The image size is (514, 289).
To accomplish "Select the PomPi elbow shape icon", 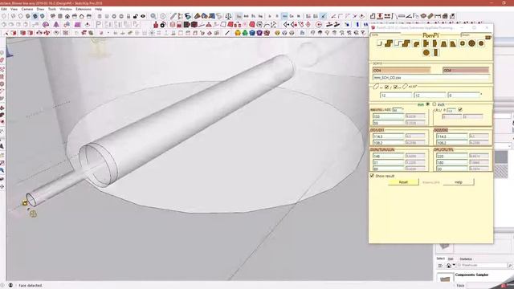I will [x=416, y=43].
